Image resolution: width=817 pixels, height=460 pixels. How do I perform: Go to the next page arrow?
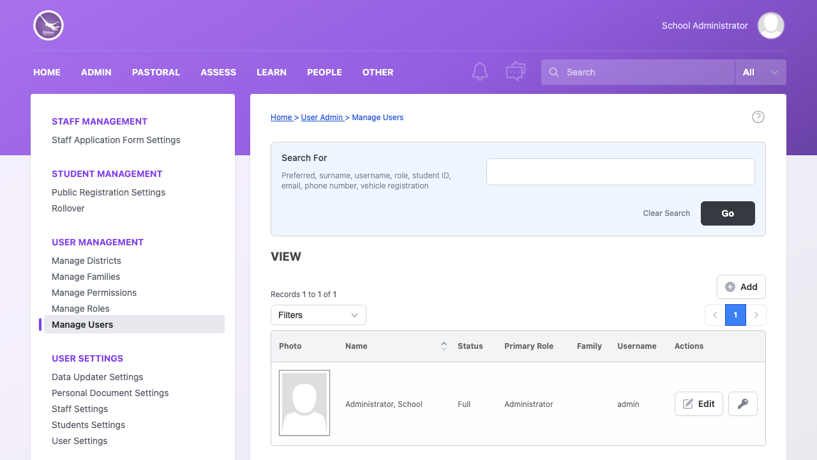coord(756,315)
